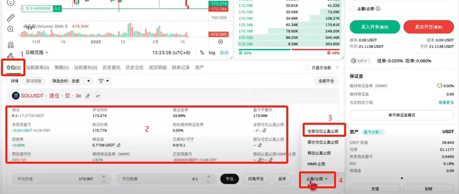Click the share icon next to SOLUSDT position
459x194 pixels.
98,96
